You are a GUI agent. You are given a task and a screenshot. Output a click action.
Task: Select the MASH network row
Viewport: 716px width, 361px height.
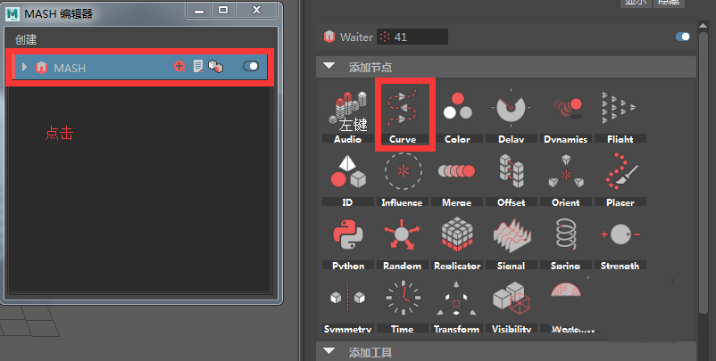(x=140, y=67)
